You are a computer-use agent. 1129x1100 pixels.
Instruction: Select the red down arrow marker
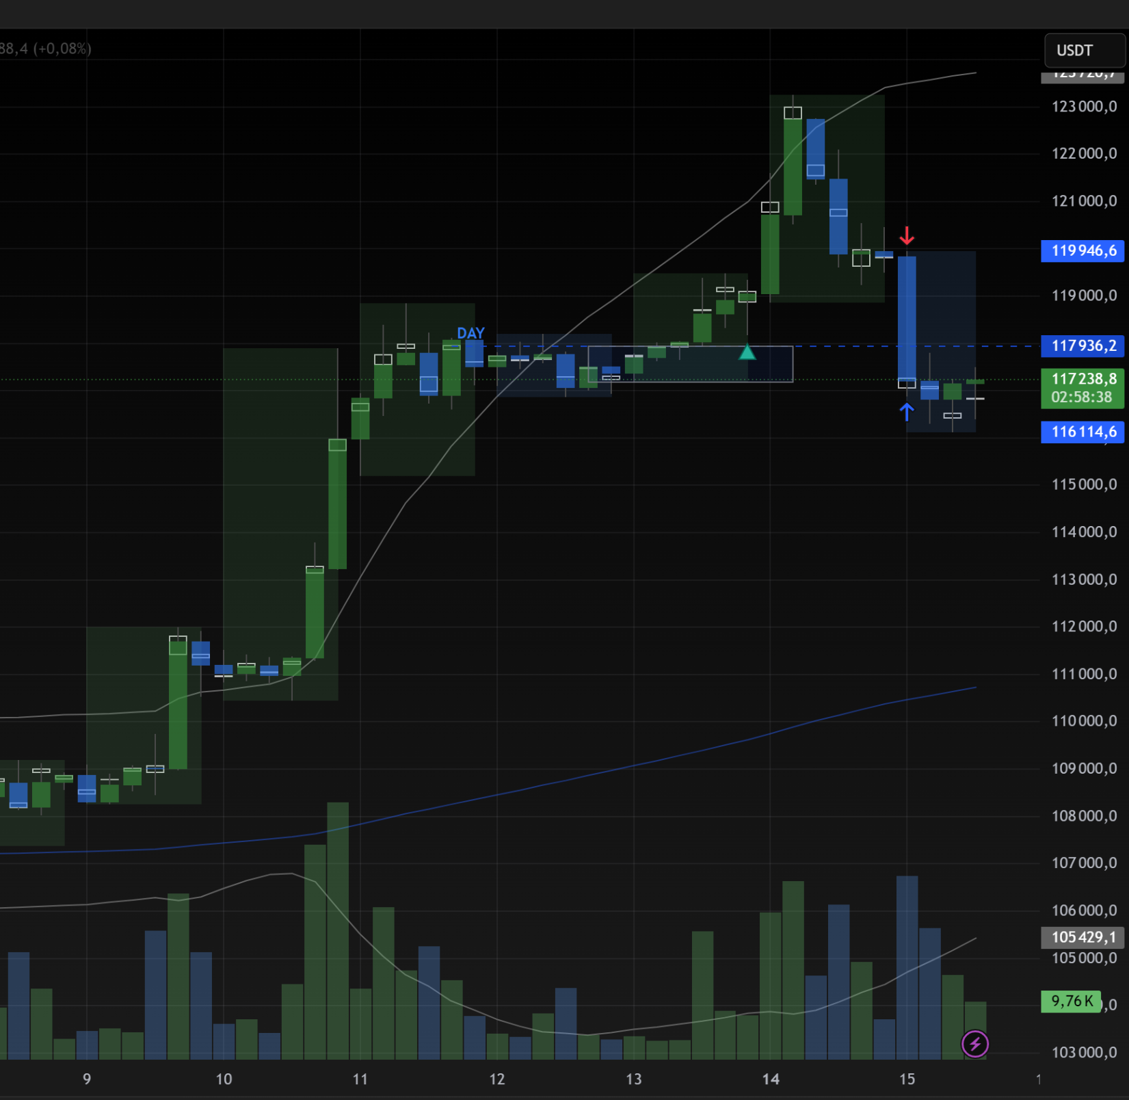click(907, 236)
